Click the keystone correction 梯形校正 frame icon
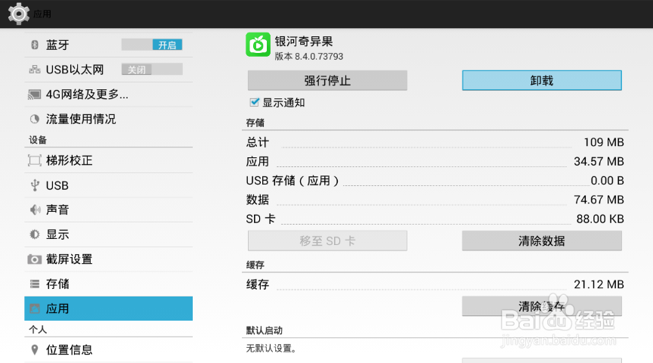This screenshot has width=653, height=363. 35,160
